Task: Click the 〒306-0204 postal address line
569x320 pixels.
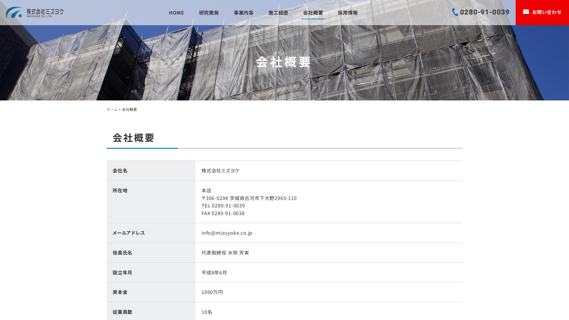Action: click(249, 198)
